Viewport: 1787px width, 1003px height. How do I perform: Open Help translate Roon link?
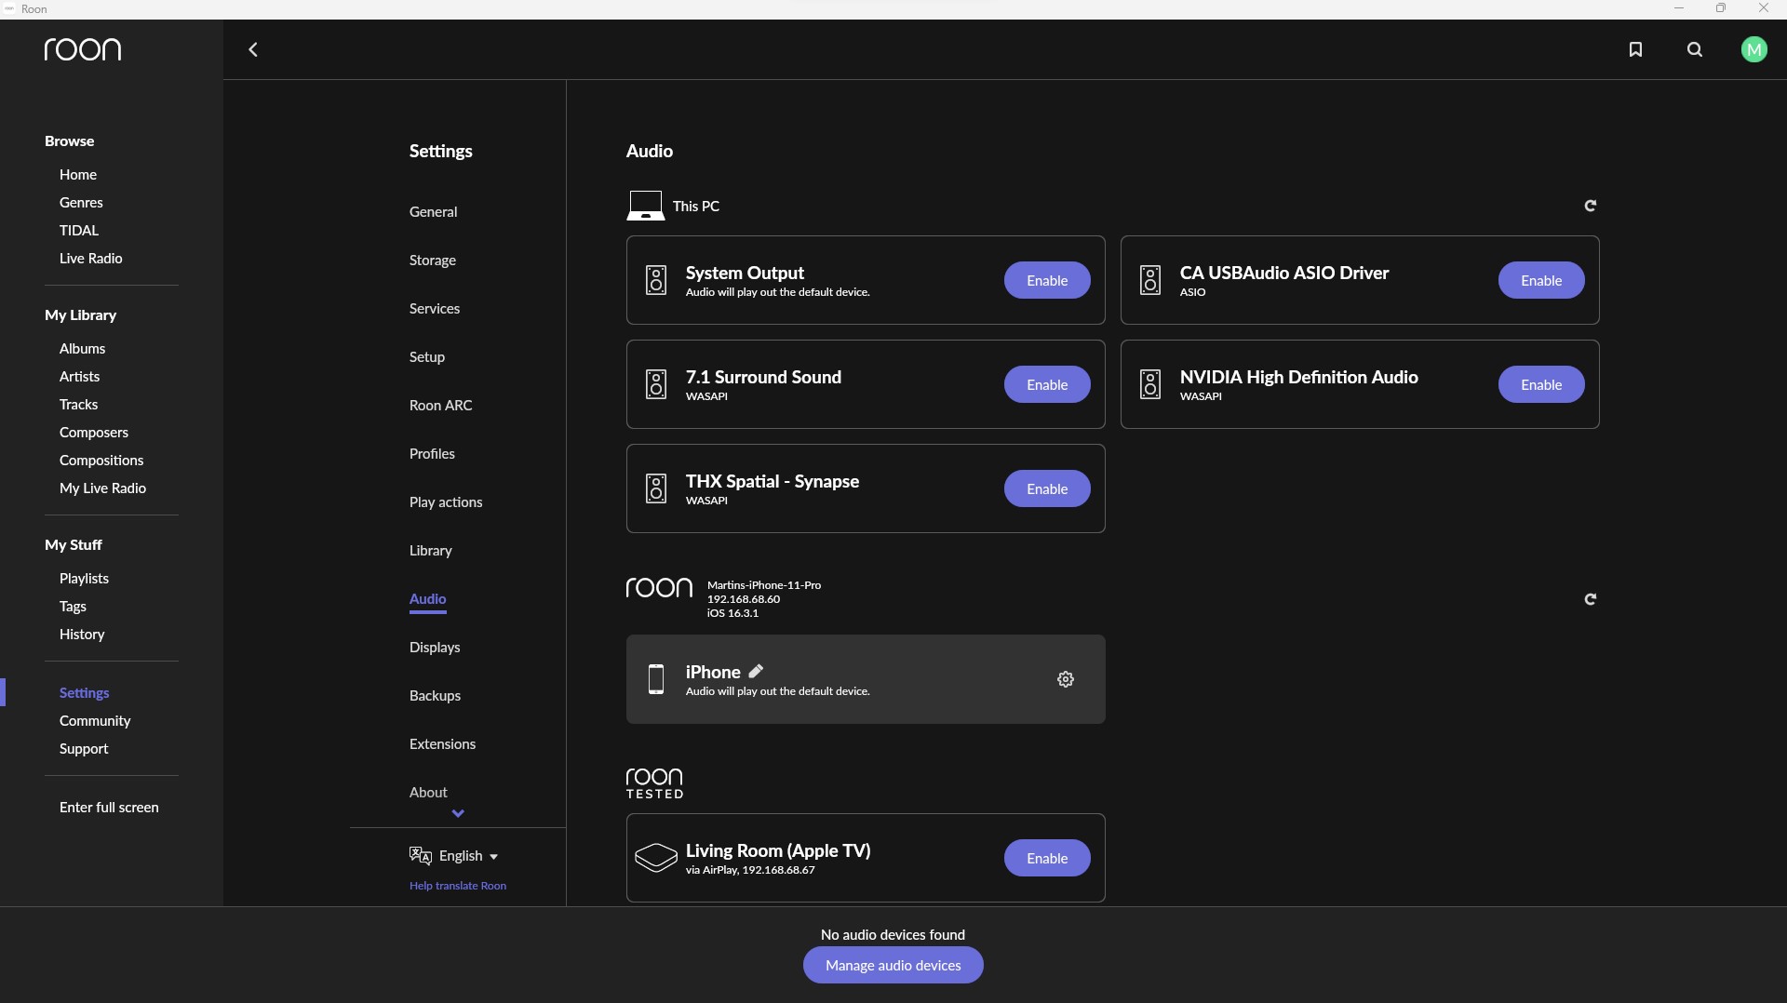point(458,886)
